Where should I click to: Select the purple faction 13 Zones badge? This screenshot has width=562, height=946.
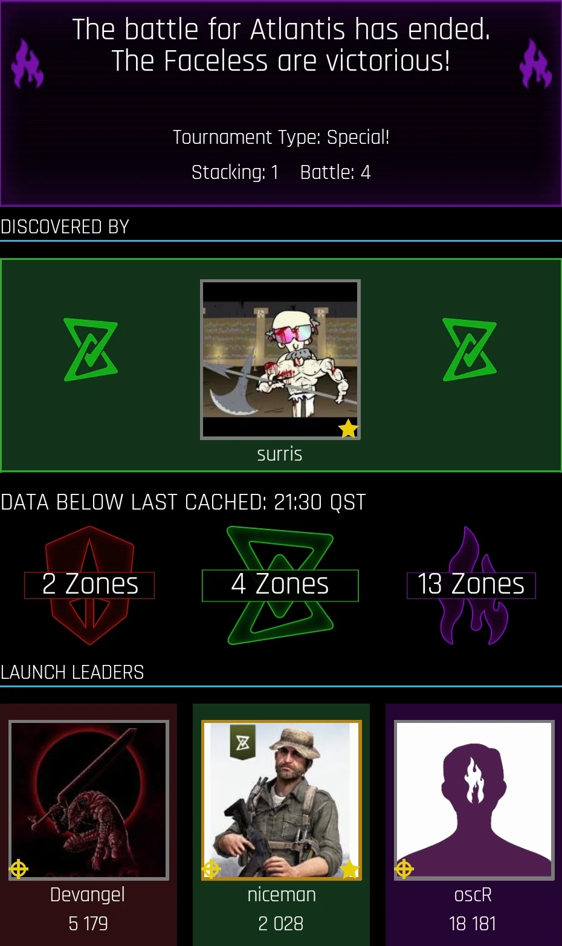[x=471, y=585]
